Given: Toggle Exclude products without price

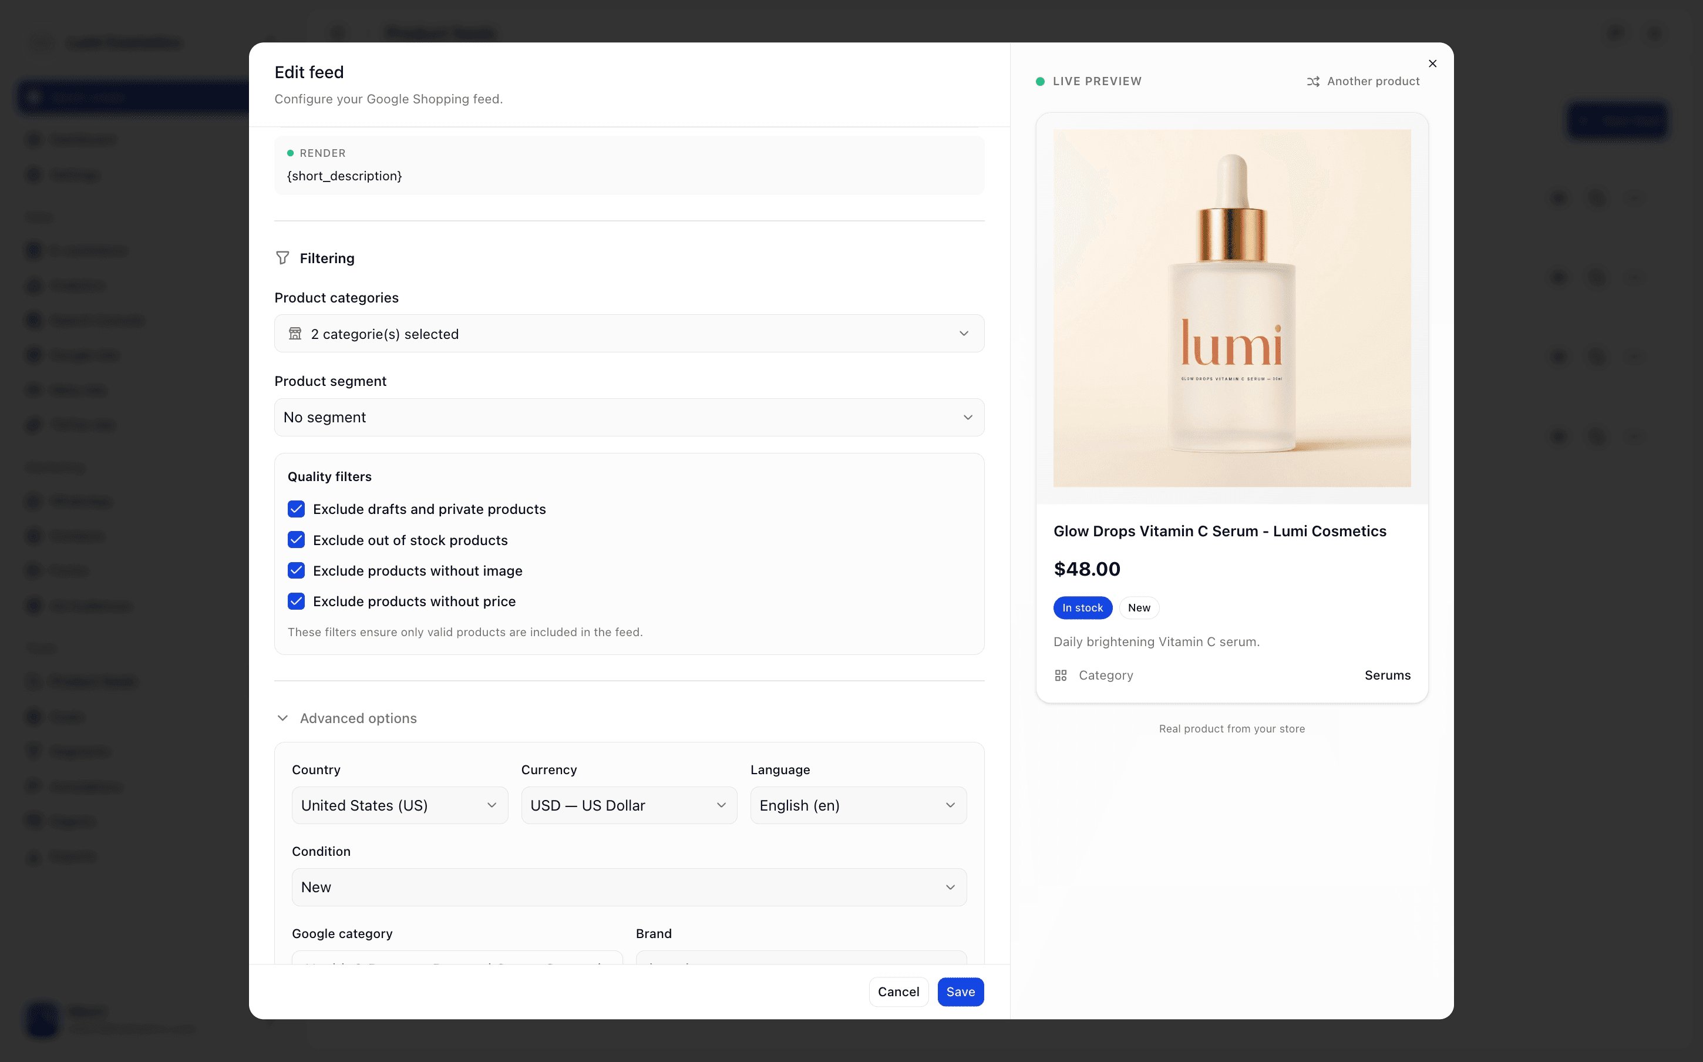Looking at the screenshot, I should tap(296, 601).
